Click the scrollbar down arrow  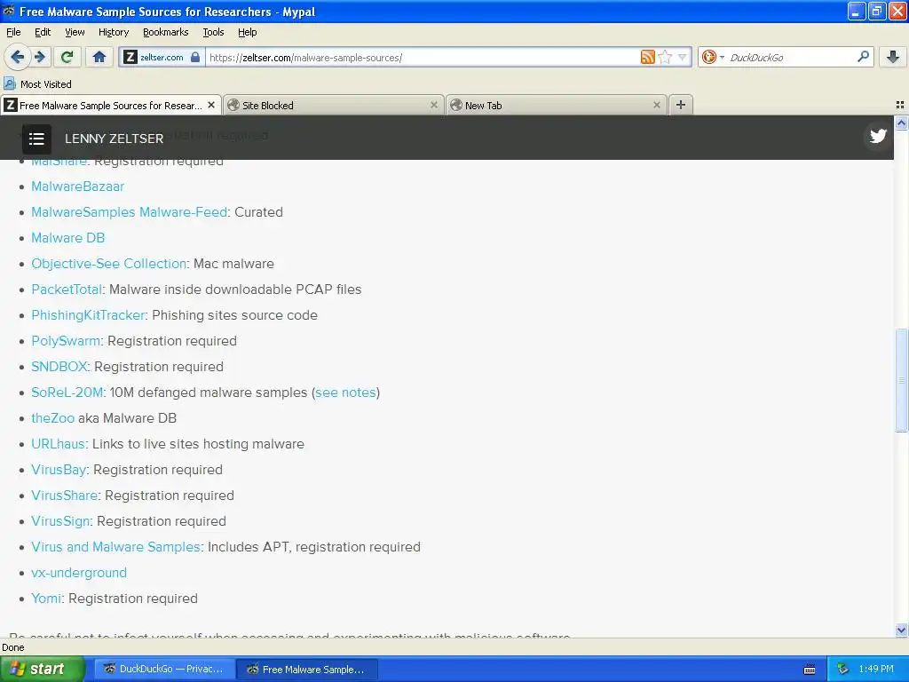click(901, 630)
